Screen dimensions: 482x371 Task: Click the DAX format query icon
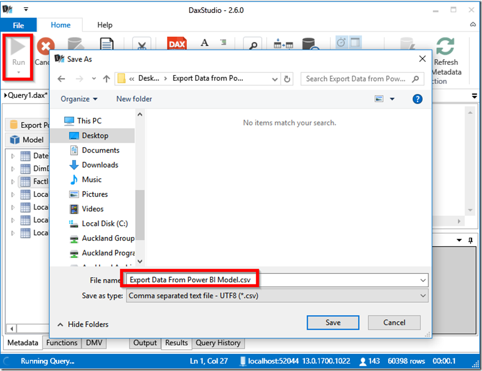(177, 43)
